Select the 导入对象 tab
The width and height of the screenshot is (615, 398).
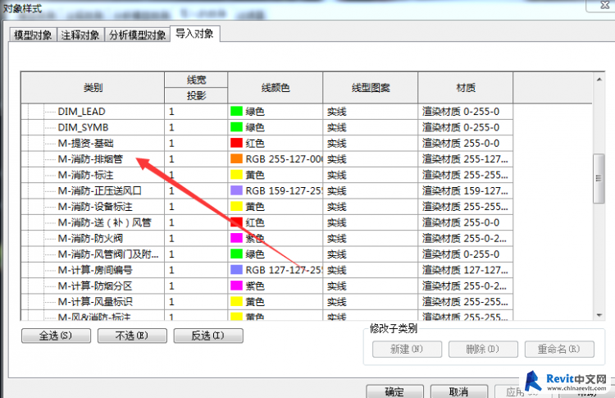194,34
